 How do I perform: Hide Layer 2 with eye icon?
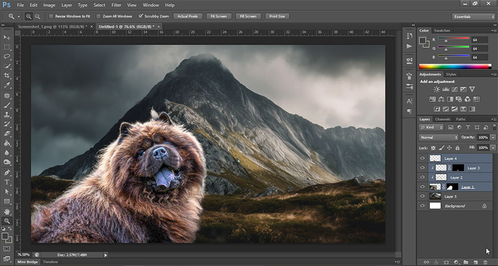click(x=422, y=177)
